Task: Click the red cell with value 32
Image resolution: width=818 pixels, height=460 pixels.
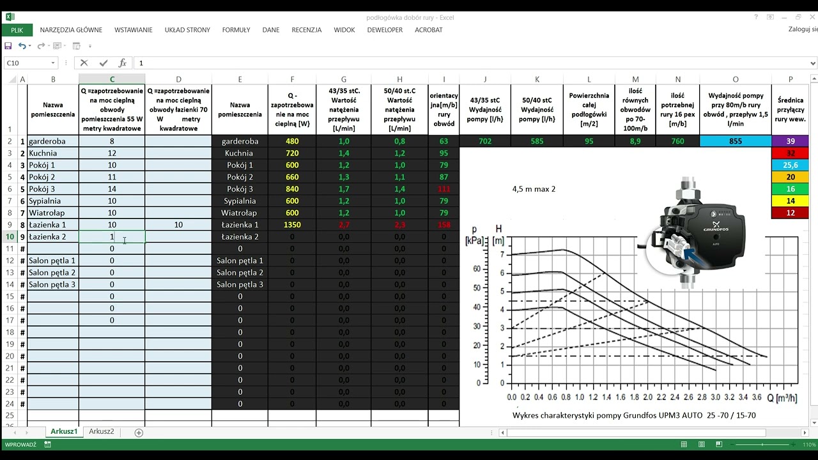Action: [791, 153]
